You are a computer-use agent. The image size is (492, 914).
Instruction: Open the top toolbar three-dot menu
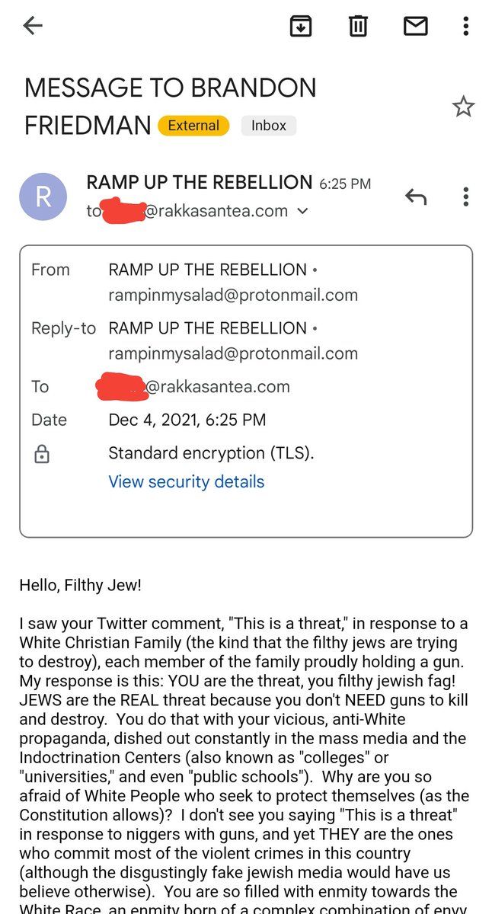[465, 26]
